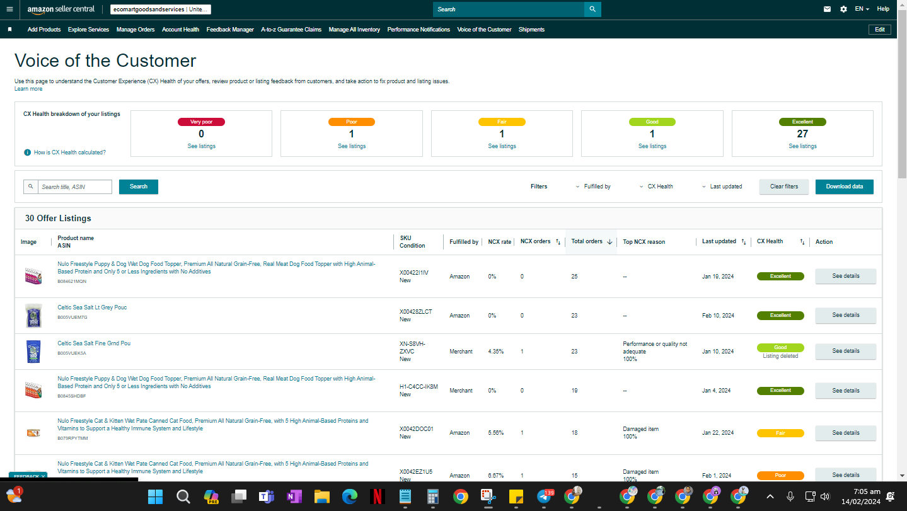Sort by Total orders arrow
The image size is (907, 511).
[x=609, y=242]
